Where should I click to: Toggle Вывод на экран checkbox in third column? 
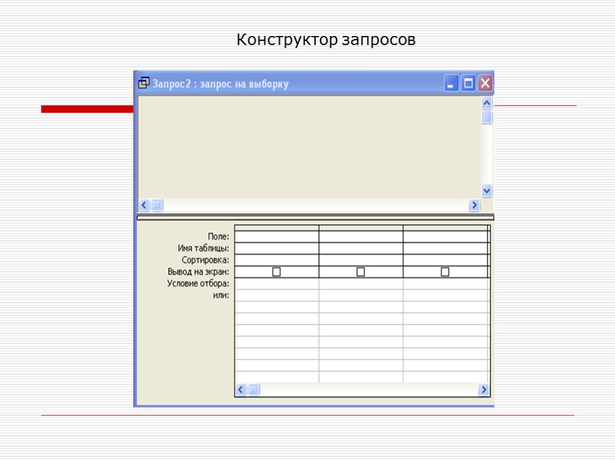445,272
